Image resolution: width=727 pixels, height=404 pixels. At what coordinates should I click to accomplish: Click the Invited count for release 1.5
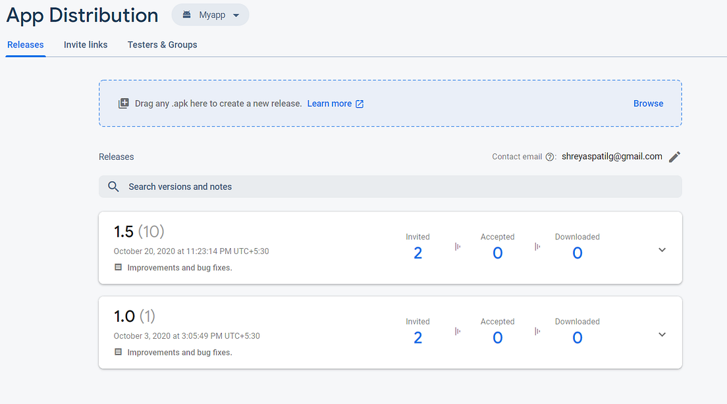[417, 253]
